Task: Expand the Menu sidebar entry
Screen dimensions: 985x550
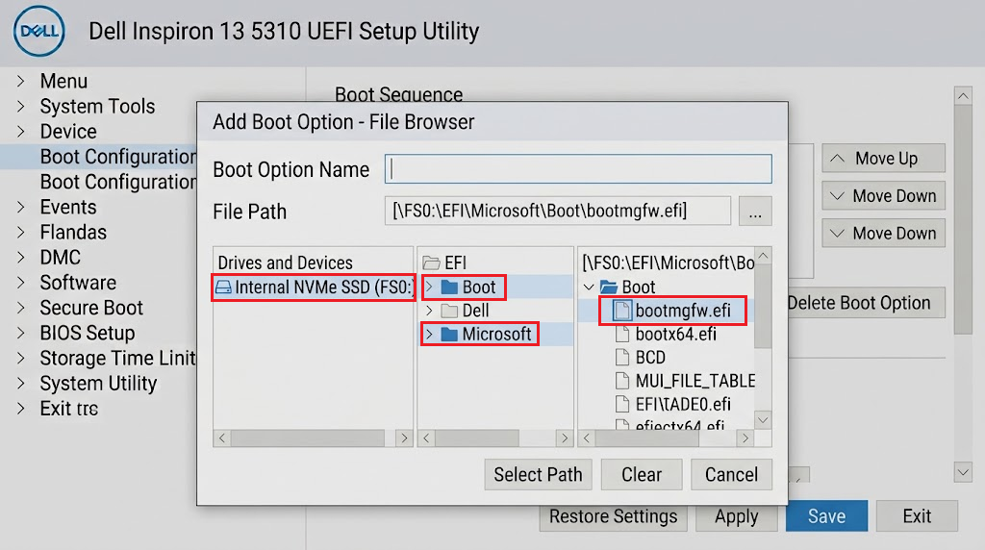Action: [21, 81]
